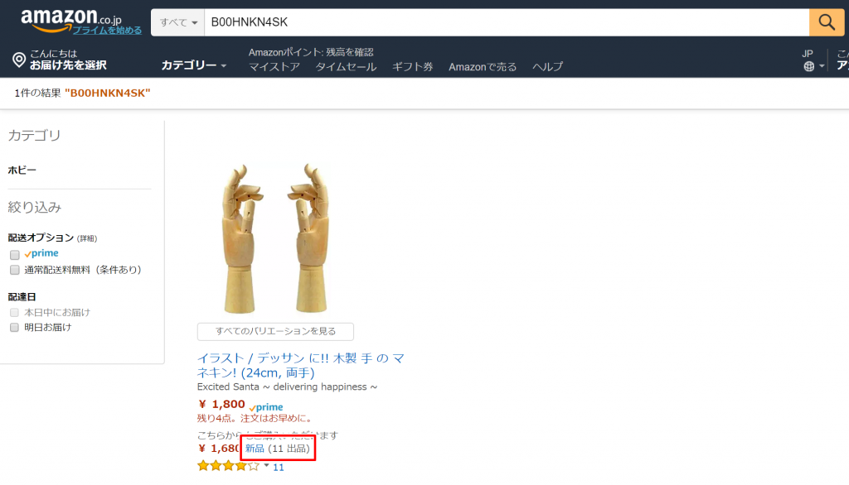Select the ホビー category in the sidebar
Image resolution: width=849 pixels, height=485 pixels.
coord(22,170)
